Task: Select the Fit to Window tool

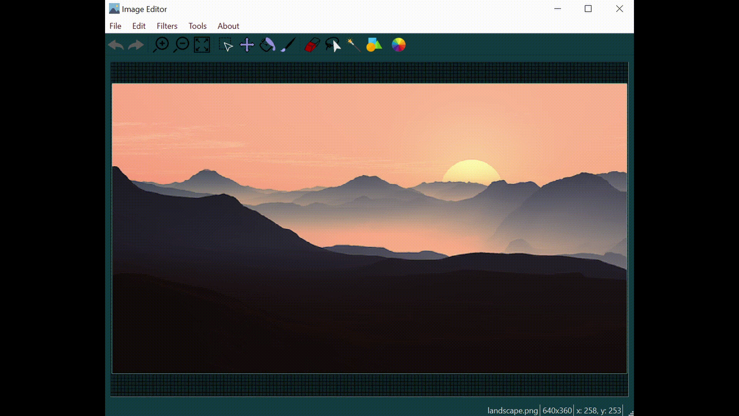Action: (x=202, y=45)
